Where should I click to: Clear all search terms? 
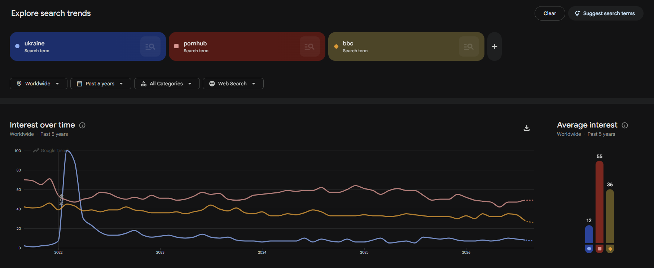[550, 13]
